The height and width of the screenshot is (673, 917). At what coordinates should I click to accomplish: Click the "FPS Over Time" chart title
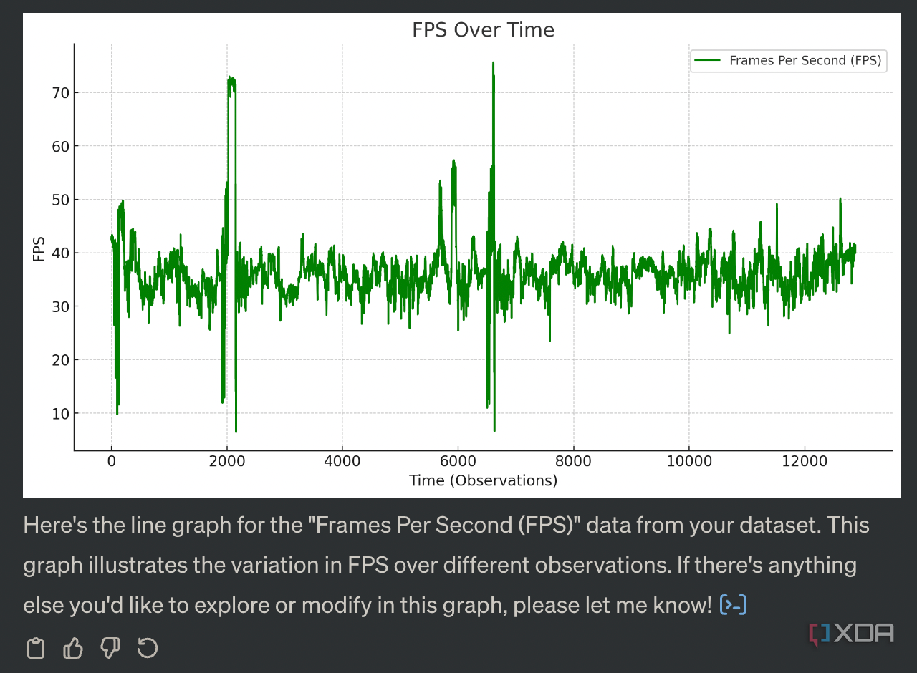[483, 30]
